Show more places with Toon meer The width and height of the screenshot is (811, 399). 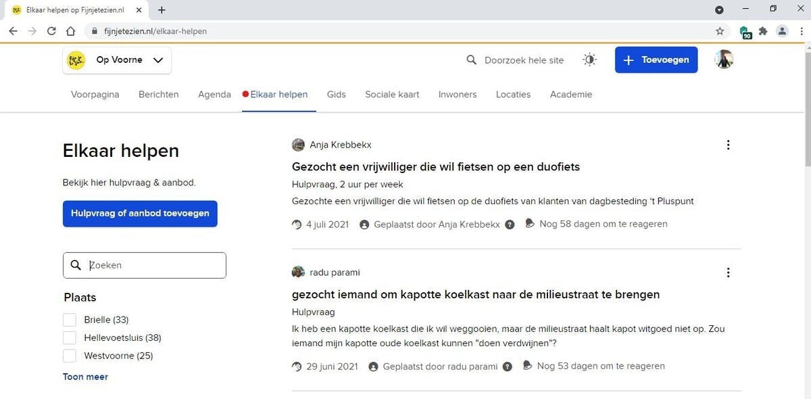coord(85,377)
